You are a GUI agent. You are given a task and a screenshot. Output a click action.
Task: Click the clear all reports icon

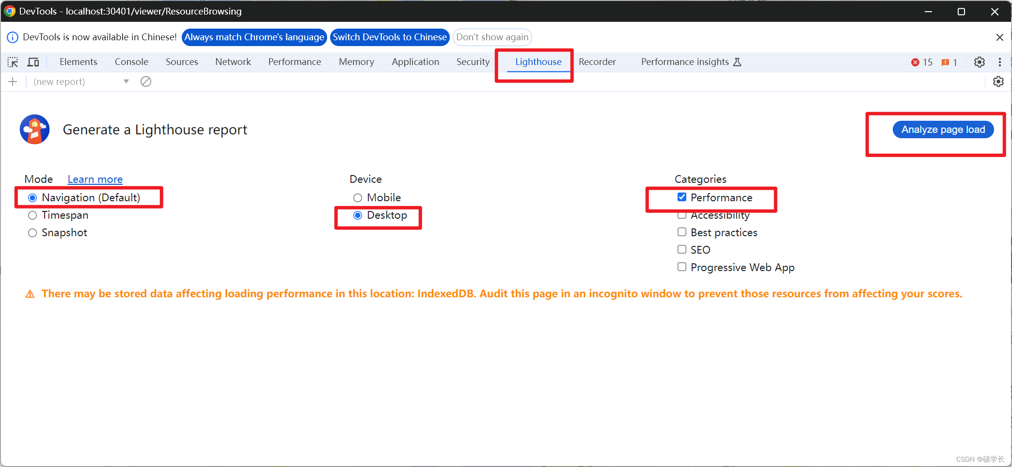pos(146,81)
